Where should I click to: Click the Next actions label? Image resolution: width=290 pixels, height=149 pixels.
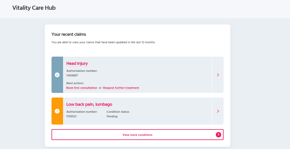pos(75,83)
